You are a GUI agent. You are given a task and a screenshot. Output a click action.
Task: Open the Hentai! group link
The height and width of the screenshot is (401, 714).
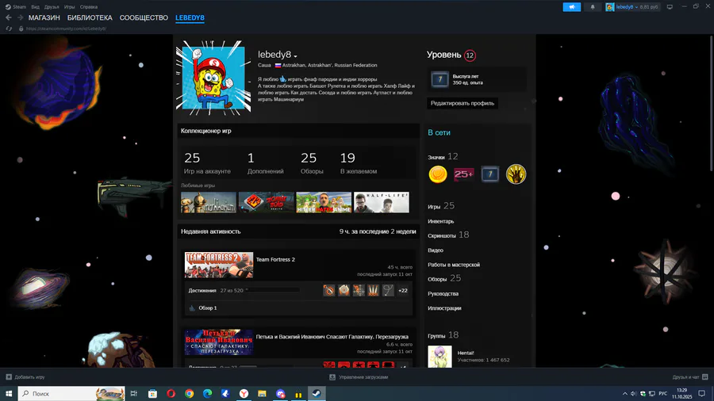coord(466,353)
